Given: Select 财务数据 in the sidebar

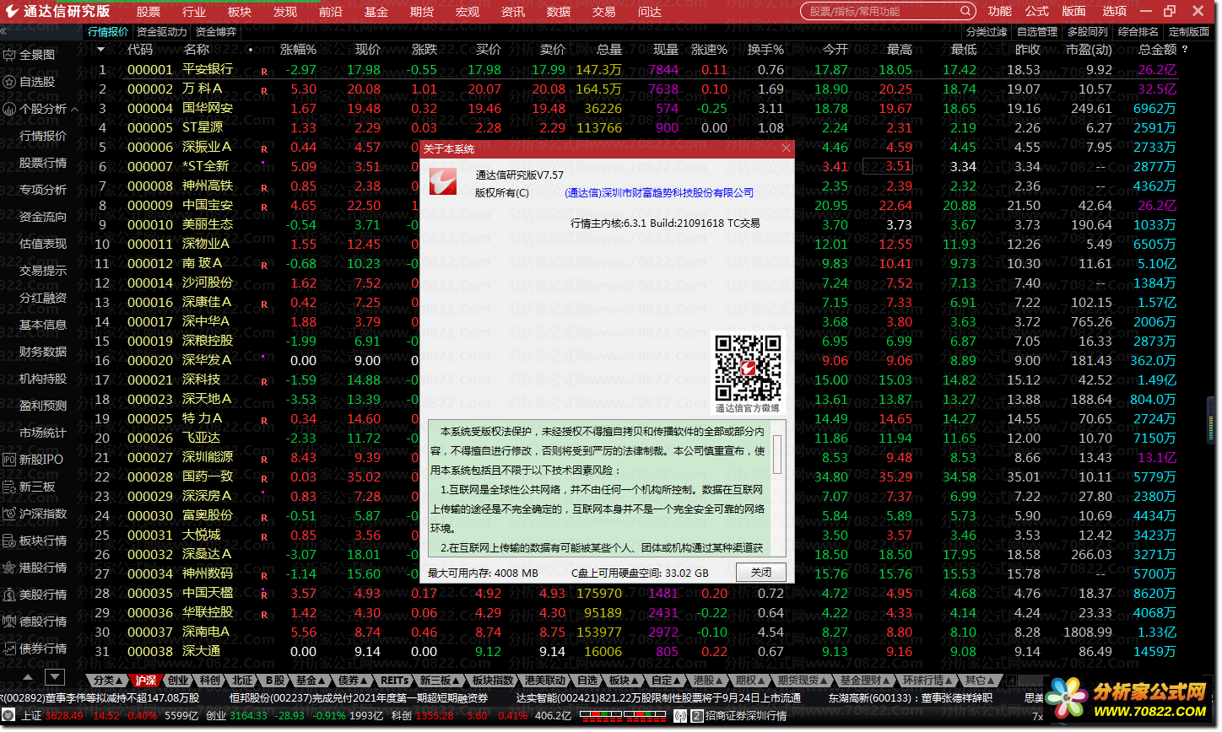Looking at the screenshot, I should coord(43,352).
